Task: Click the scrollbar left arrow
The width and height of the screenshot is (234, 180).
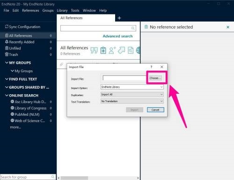Action: 58,178
